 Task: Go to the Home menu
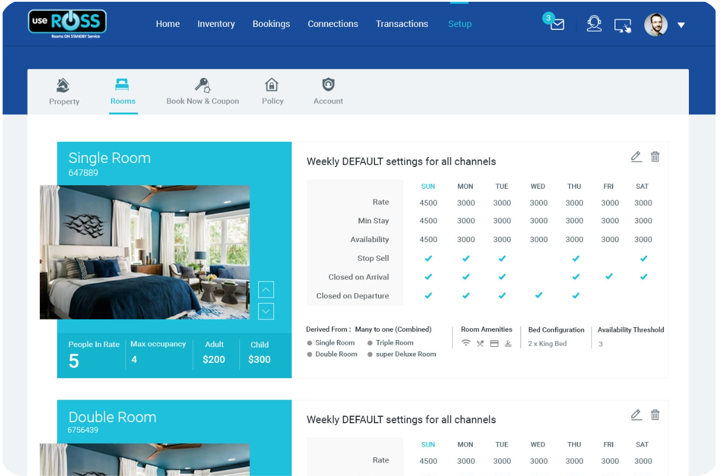[168, 24]
